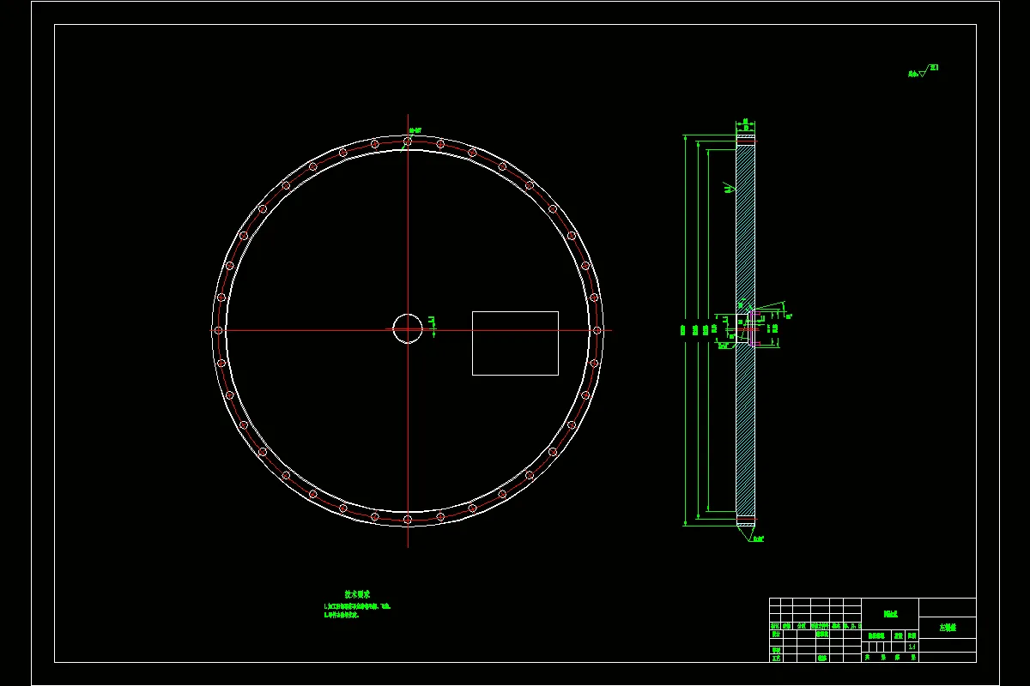
Task: Click roughness symbol left of section view
Action: click(x=729, y=188)
